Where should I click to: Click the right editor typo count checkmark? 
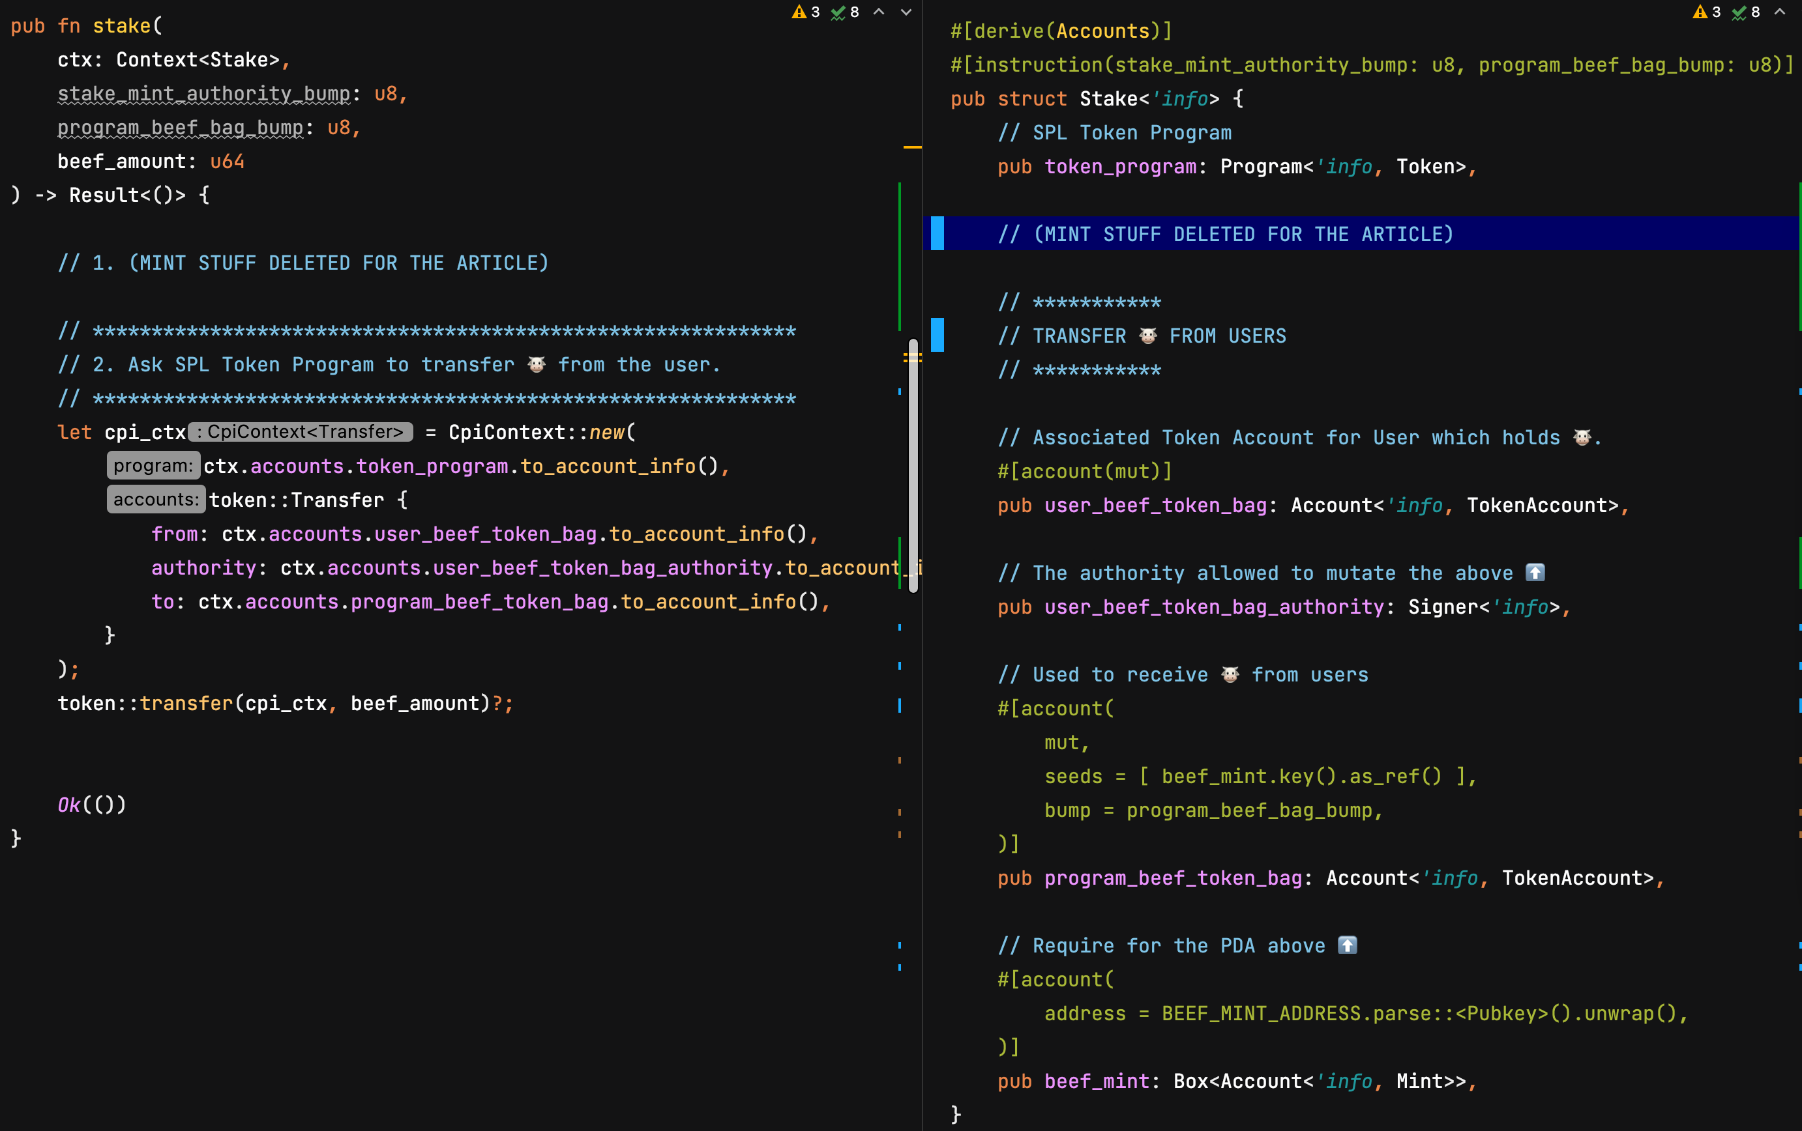1739,12
